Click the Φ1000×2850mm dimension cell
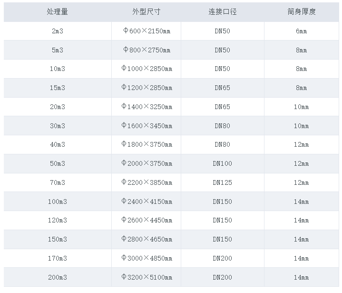342x293 pixels. [146, 69]
